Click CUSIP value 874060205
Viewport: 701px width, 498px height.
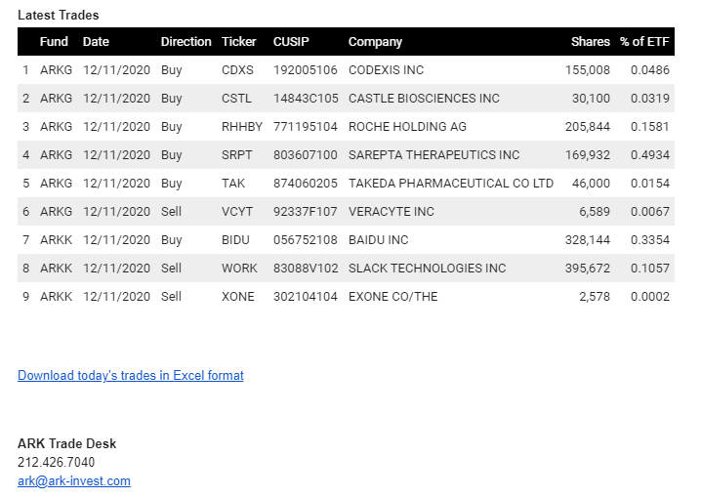point(306,184)
